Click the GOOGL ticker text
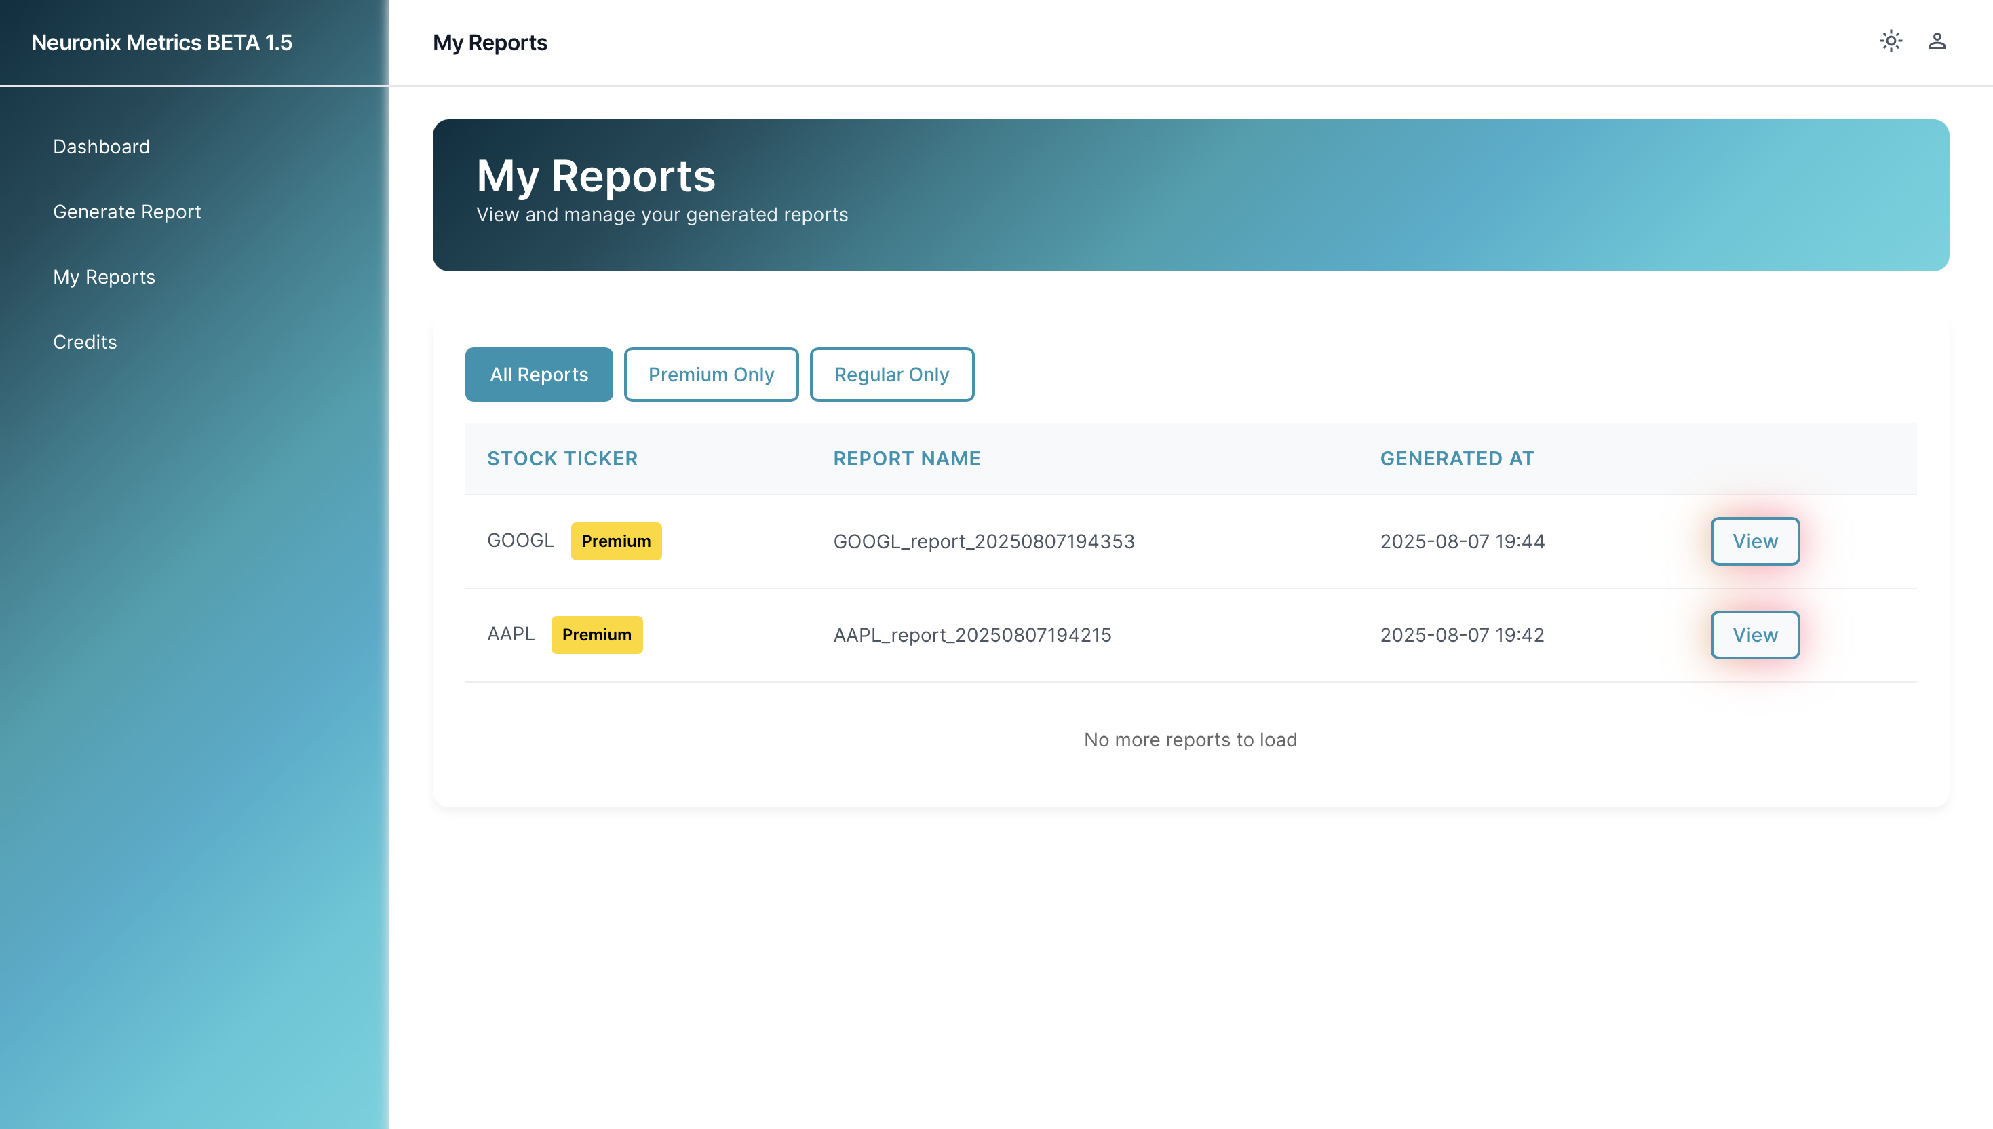Image resolution: width=1993 pixels, height=1129 pixels. coord(520,541)
